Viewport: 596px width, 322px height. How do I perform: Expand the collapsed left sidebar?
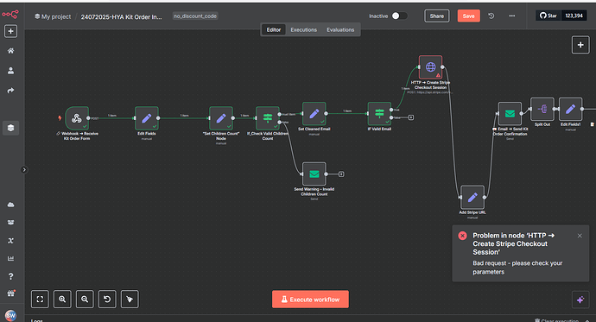24,170
